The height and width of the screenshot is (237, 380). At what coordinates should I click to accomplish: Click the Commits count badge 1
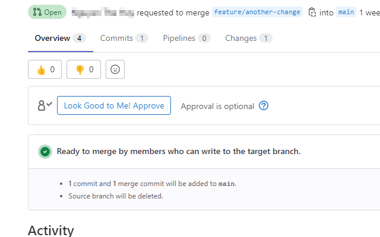point(142,38)
